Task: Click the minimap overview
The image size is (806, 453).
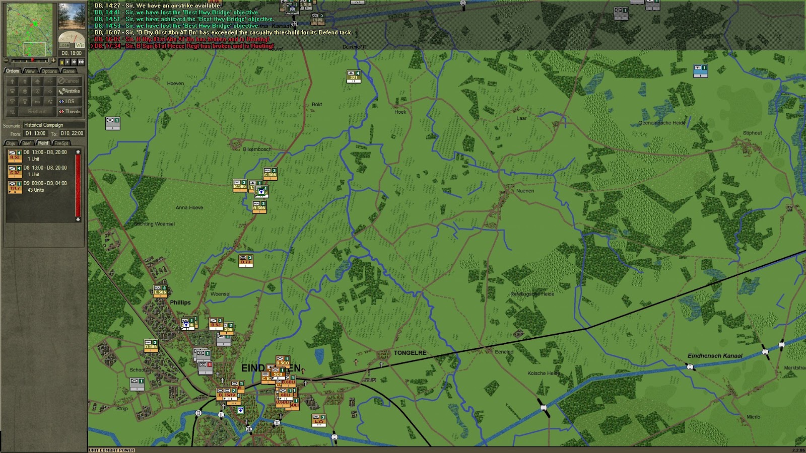Action: pyautogui.click(x=29, y=30)
